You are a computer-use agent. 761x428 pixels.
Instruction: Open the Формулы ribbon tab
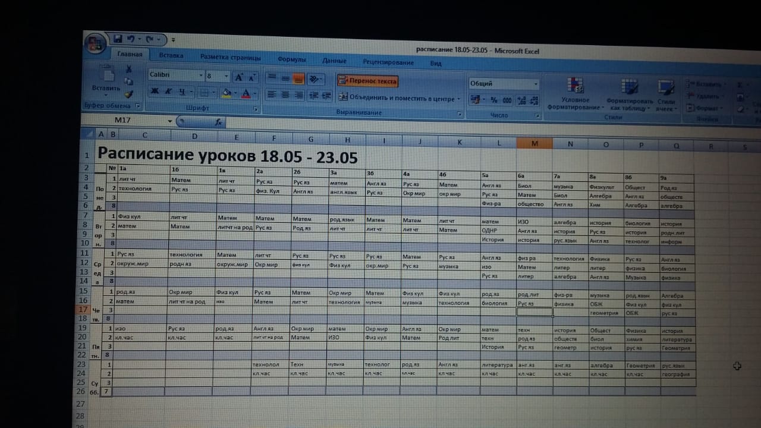click(291, 59)
